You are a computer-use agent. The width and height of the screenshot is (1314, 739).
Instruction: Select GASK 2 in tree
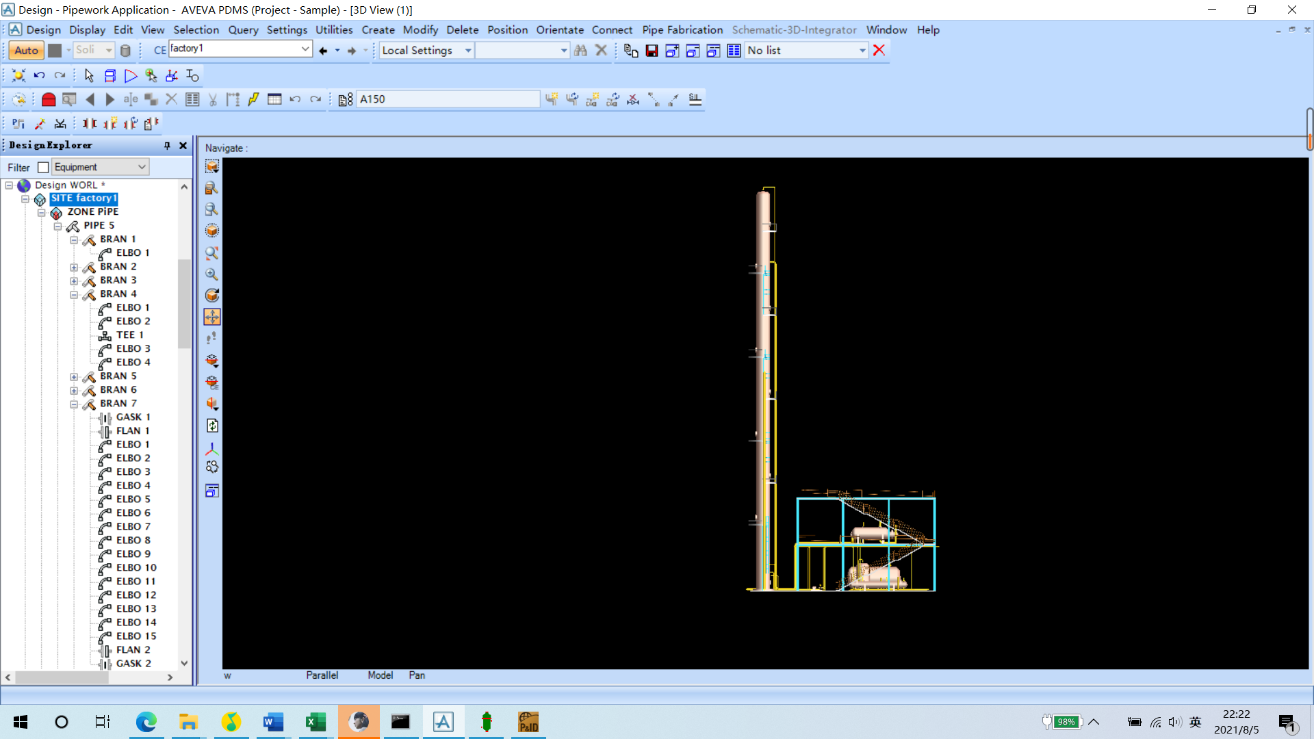click(x=133, y=664)
